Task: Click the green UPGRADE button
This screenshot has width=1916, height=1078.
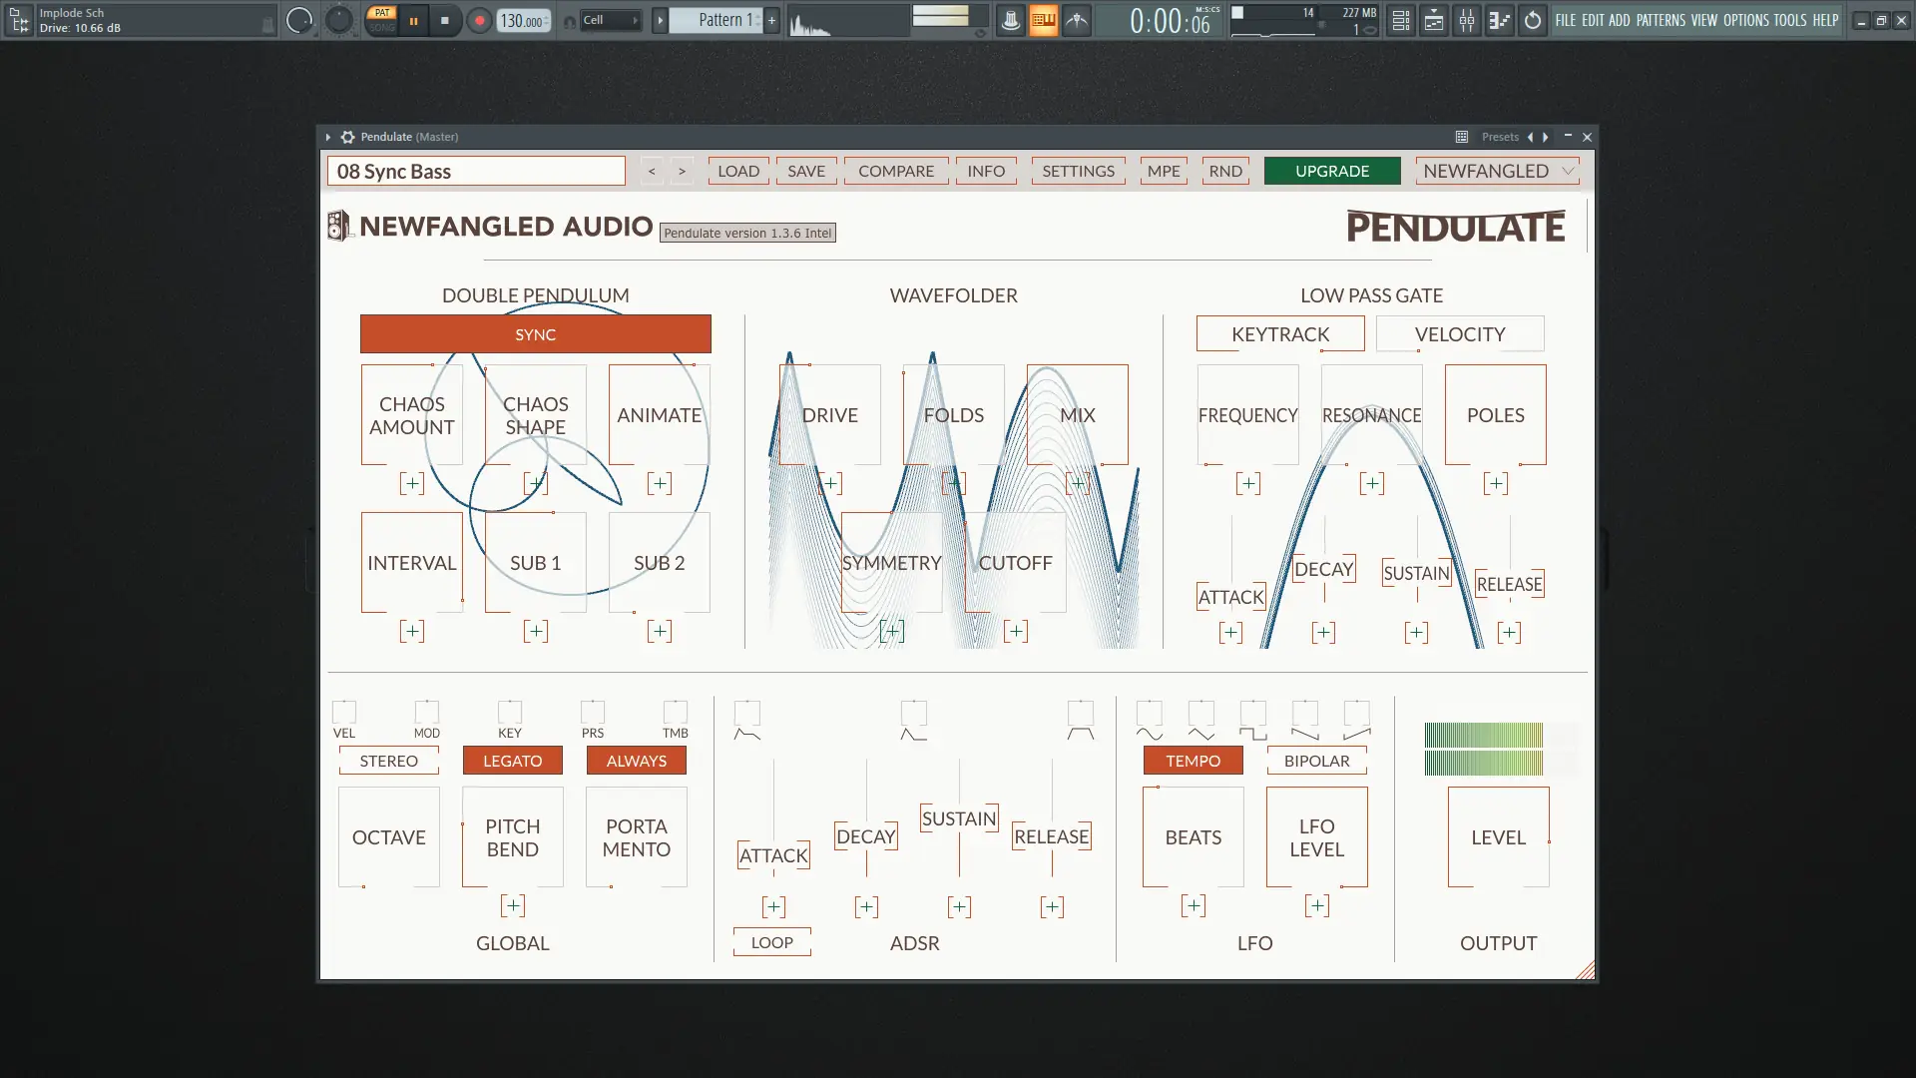Action: click(1331, 171)
